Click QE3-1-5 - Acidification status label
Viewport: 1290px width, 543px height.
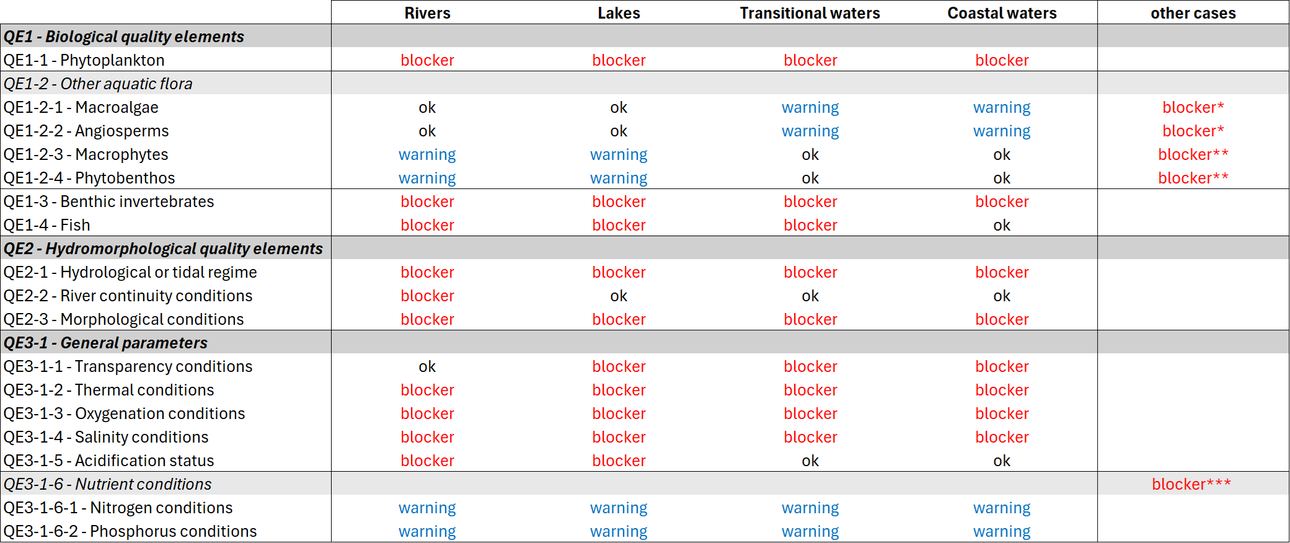(x=109, y=461)
